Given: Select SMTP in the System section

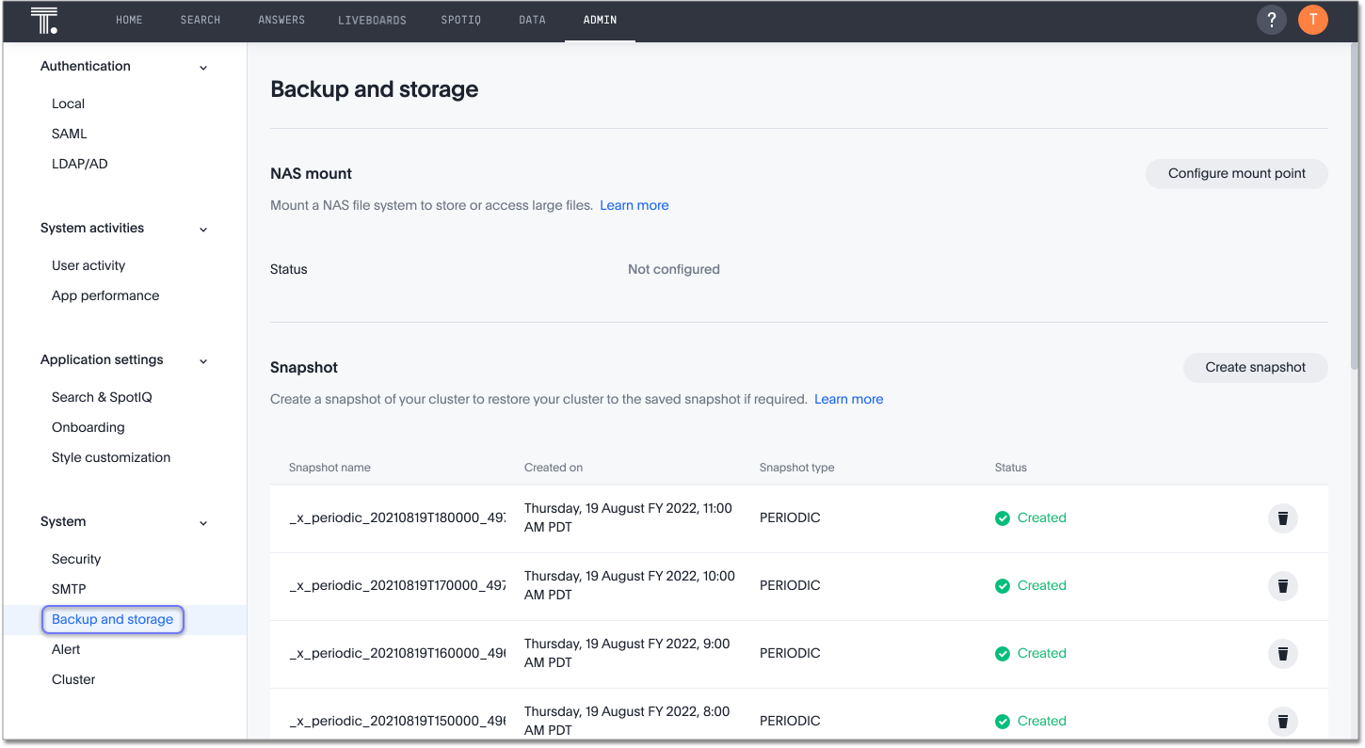Looking at the screenshot, I should coord(69,589).
